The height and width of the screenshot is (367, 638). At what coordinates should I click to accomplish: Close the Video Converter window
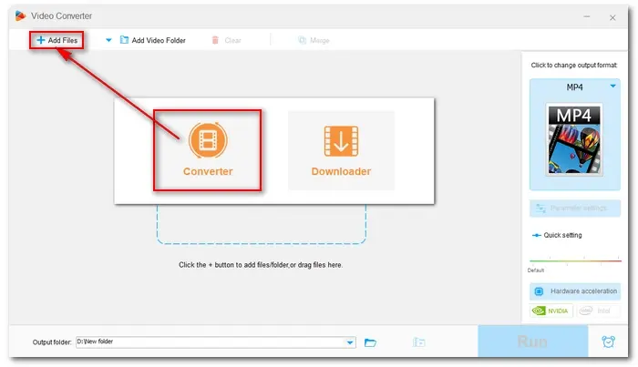tap(612, 17)
